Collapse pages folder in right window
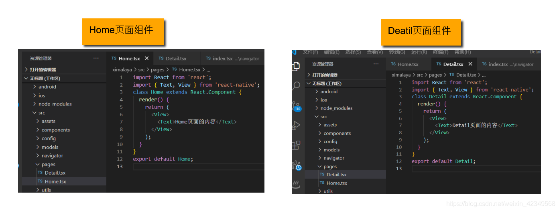559x211 pixels. [x=346, y=166]
